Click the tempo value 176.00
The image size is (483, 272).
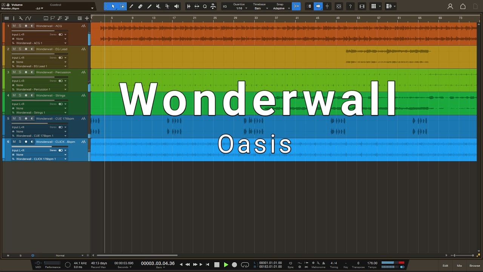[372, 263]
